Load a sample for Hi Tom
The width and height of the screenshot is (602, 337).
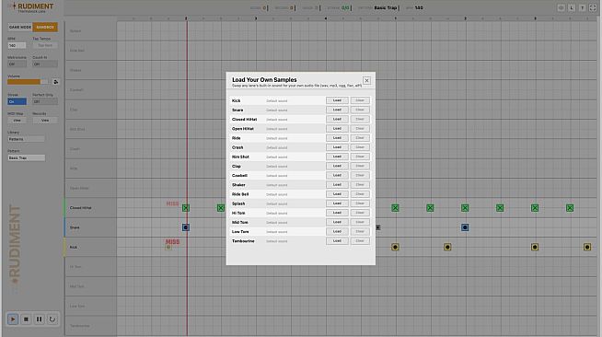pyautogui.click(x=337, y=213)
